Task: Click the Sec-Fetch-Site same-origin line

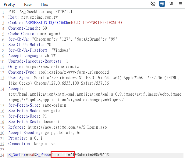Action: 37,105
